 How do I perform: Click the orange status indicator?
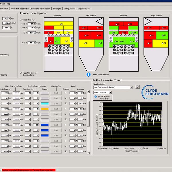[x=45, y=109]
